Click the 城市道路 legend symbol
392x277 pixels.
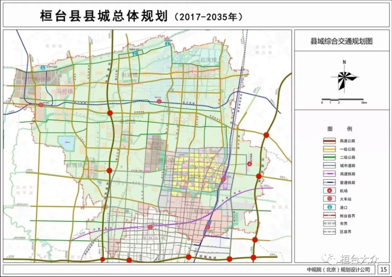point(329,165)
